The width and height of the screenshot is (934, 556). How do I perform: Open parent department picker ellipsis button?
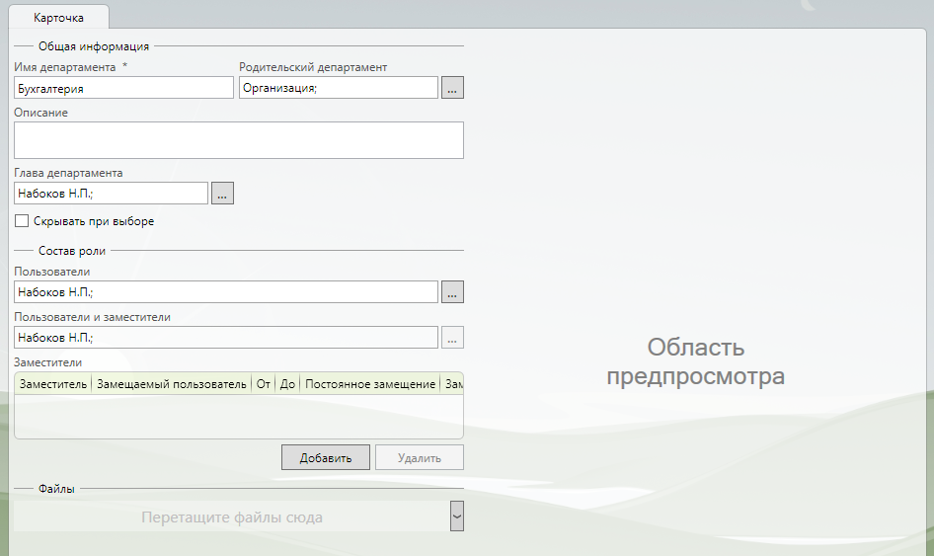pos(452,88)
